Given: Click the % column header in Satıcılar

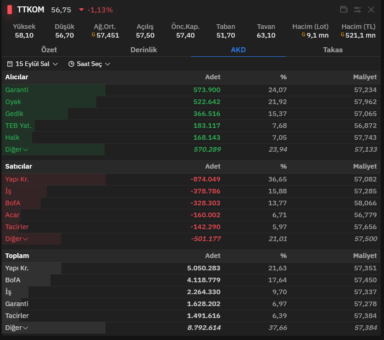Looking at the screenshot, I should click(284, 166).
